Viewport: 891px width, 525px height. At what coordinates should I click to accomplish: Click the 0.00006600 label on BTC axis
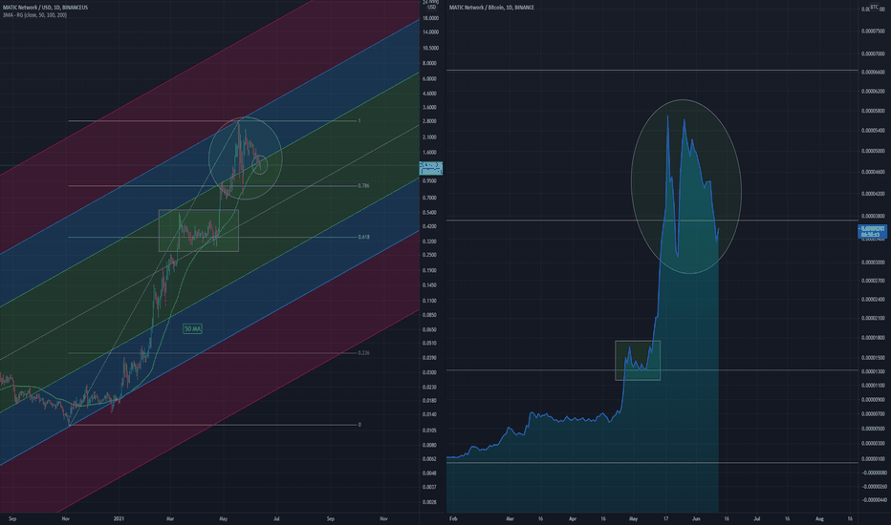pyautogui.click(x=874, y=73)
